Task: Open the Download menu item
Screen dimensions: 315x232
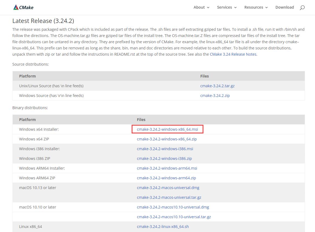Action: click(x=284, y=7)
